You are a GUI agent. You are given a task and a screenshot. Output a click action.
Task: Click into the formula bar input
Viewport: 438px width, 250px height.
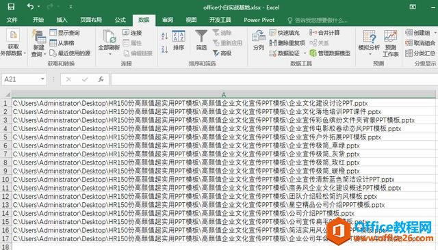pos(274,79)
